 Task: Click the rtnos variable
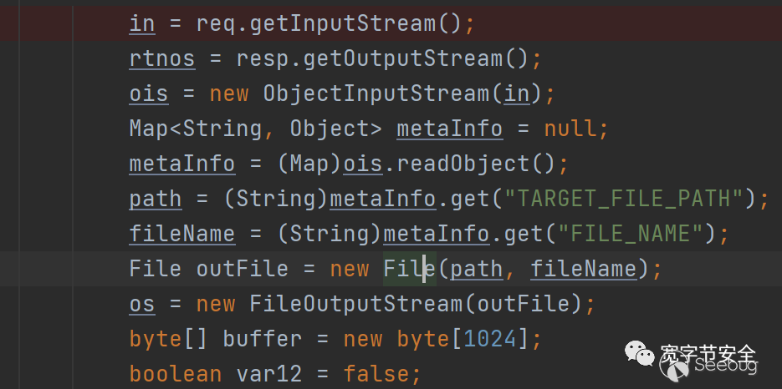pos(161,58)
